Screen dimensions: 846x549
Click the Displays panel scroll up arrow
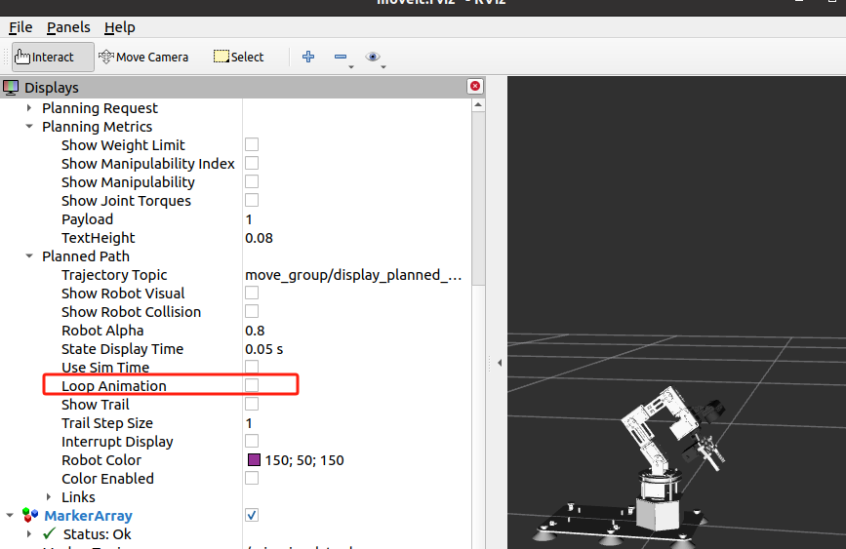click(x=478, y=105)
